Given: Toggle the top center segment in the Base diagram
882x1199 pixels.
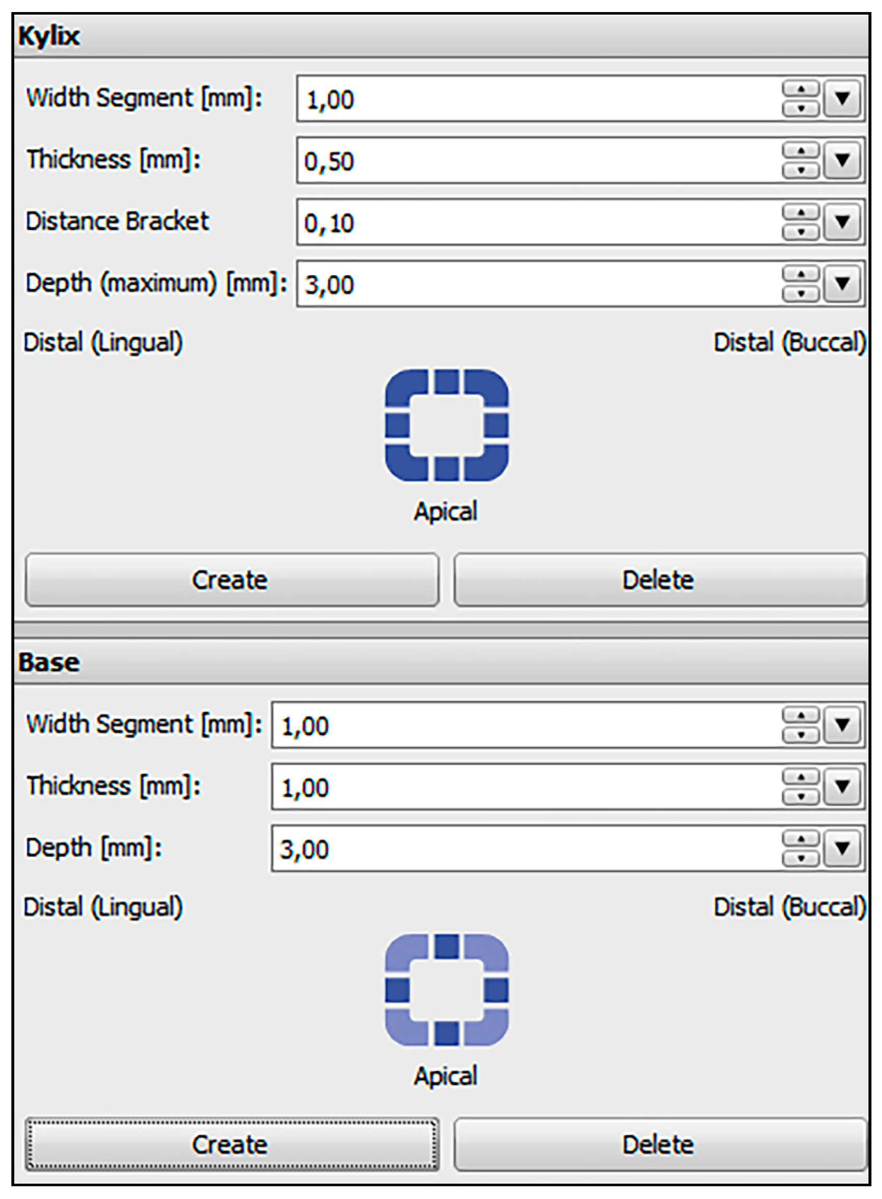Looking at the screenshot, I should (x=446, y=946).
